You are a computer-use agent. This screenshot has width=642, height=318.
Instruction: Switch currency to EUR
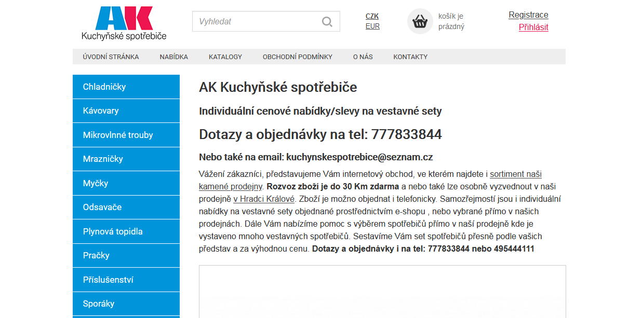point(372,26)
